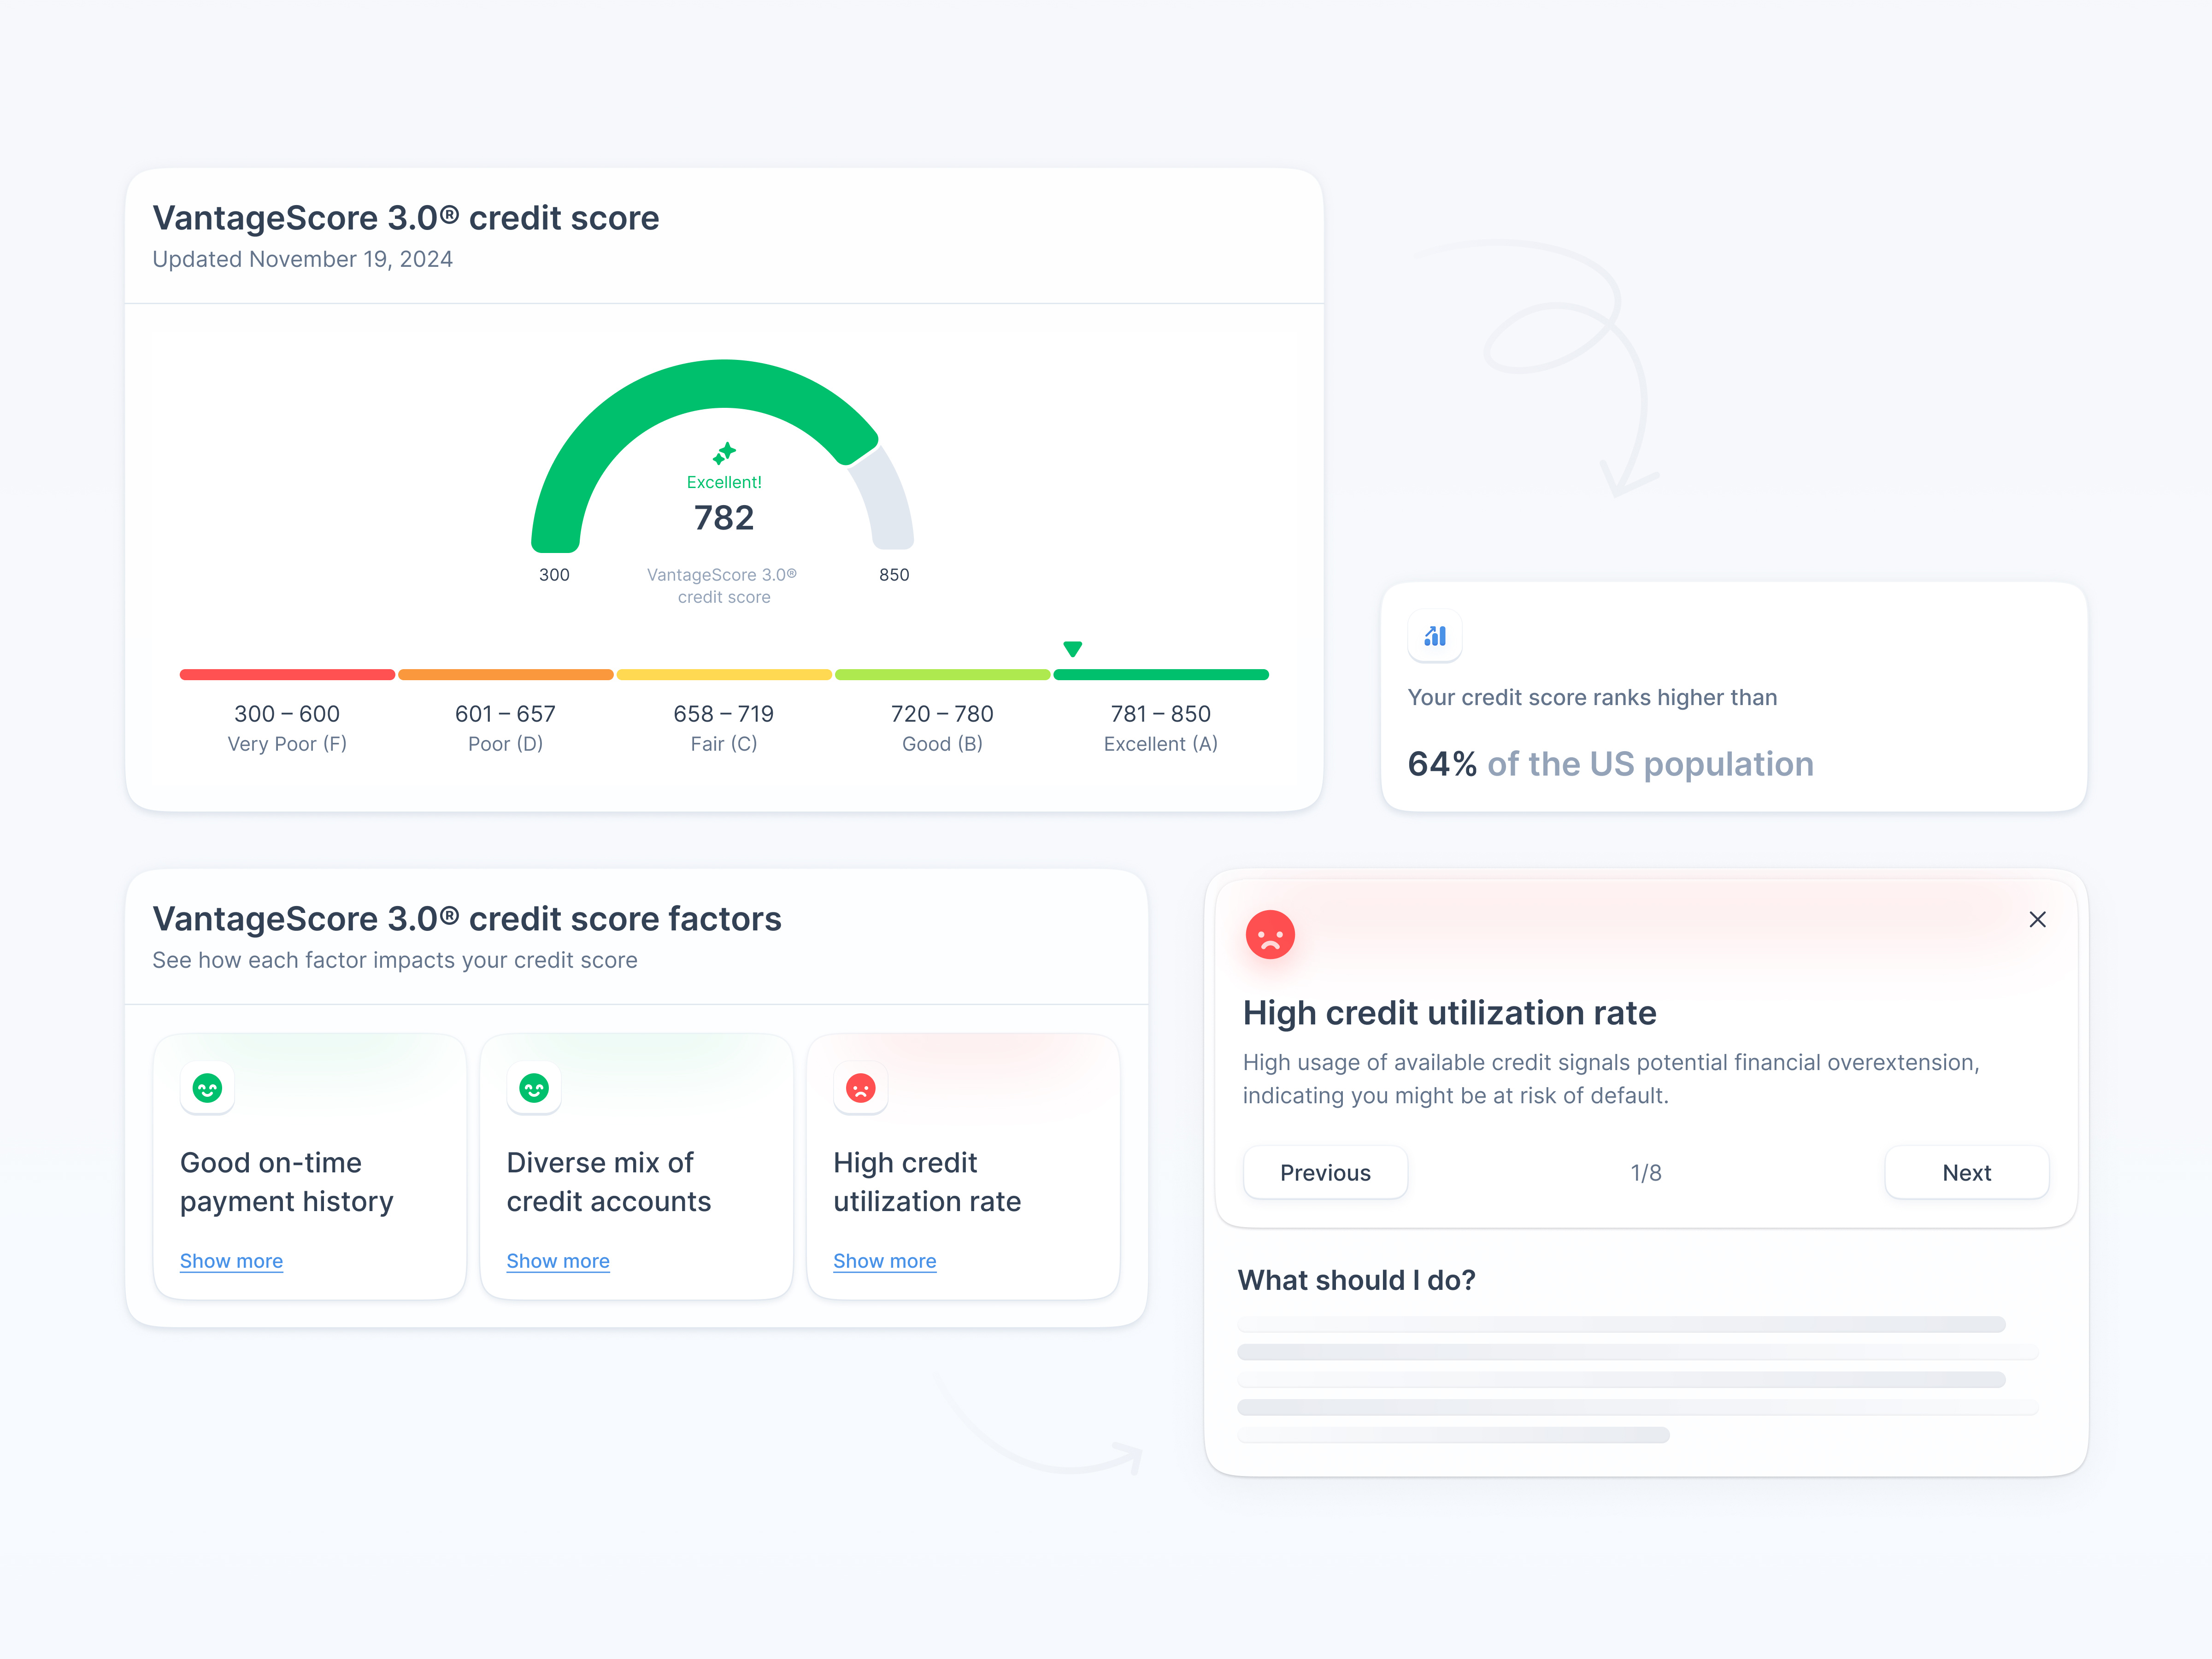
Task: Click the 1/8 page indicator
Action: click(x=1646, y=1172)
